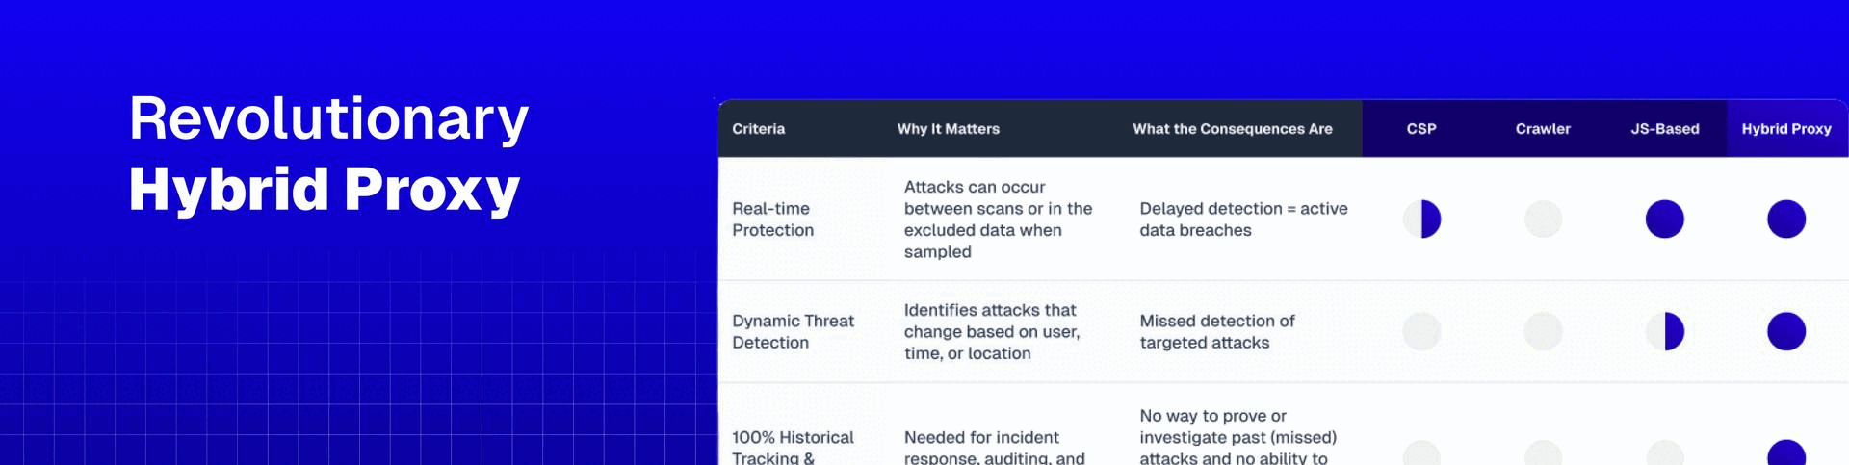This screenshot has height=465, width=1849.
Task: Click the Hybrid Proxy circle in Historical Tracking row
Action: coord(1785,454)
